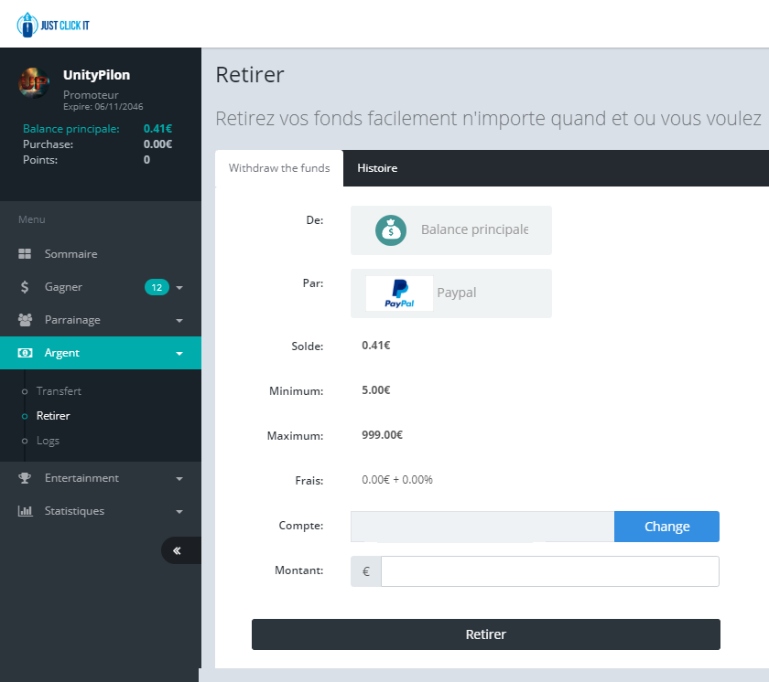Open the Logs submenu item
This screenshot has height=682, width=769.
[48, 441]
